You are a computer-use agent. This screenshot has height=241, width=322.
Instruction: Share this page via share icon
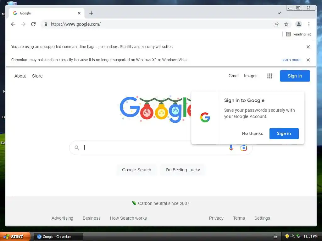(276, 24)
